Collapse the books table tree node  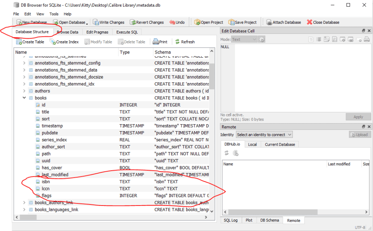point(24,98)
